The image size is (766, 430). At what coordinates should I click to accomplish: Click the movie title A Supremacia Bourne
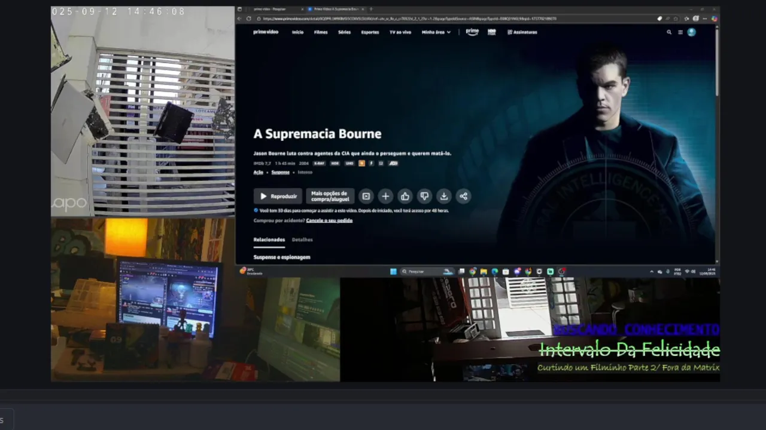pos(317,134)
